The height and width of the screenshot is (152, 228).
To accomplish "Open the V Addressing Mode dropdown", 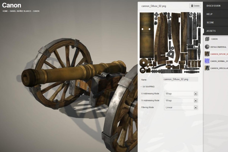I will click(x=181, y=101).
